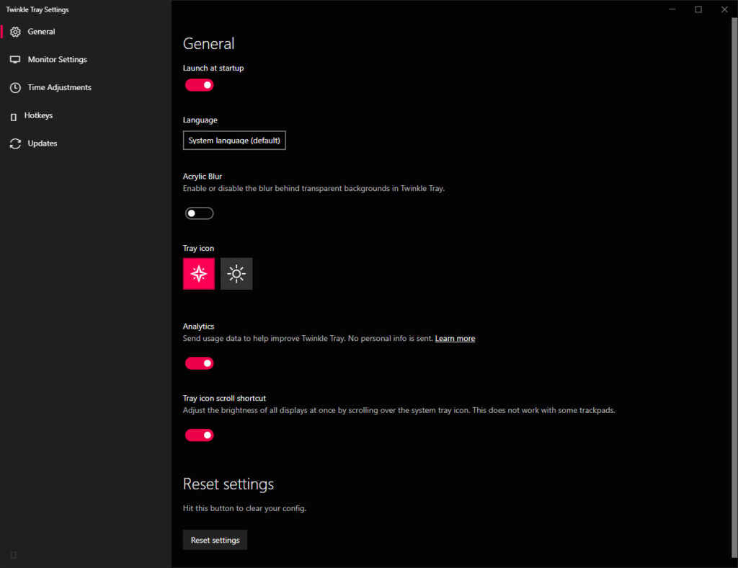Click 'Hit this button to clear your config.' text
The width and height of the screenshot is (738, 568).
coord(245,508)
